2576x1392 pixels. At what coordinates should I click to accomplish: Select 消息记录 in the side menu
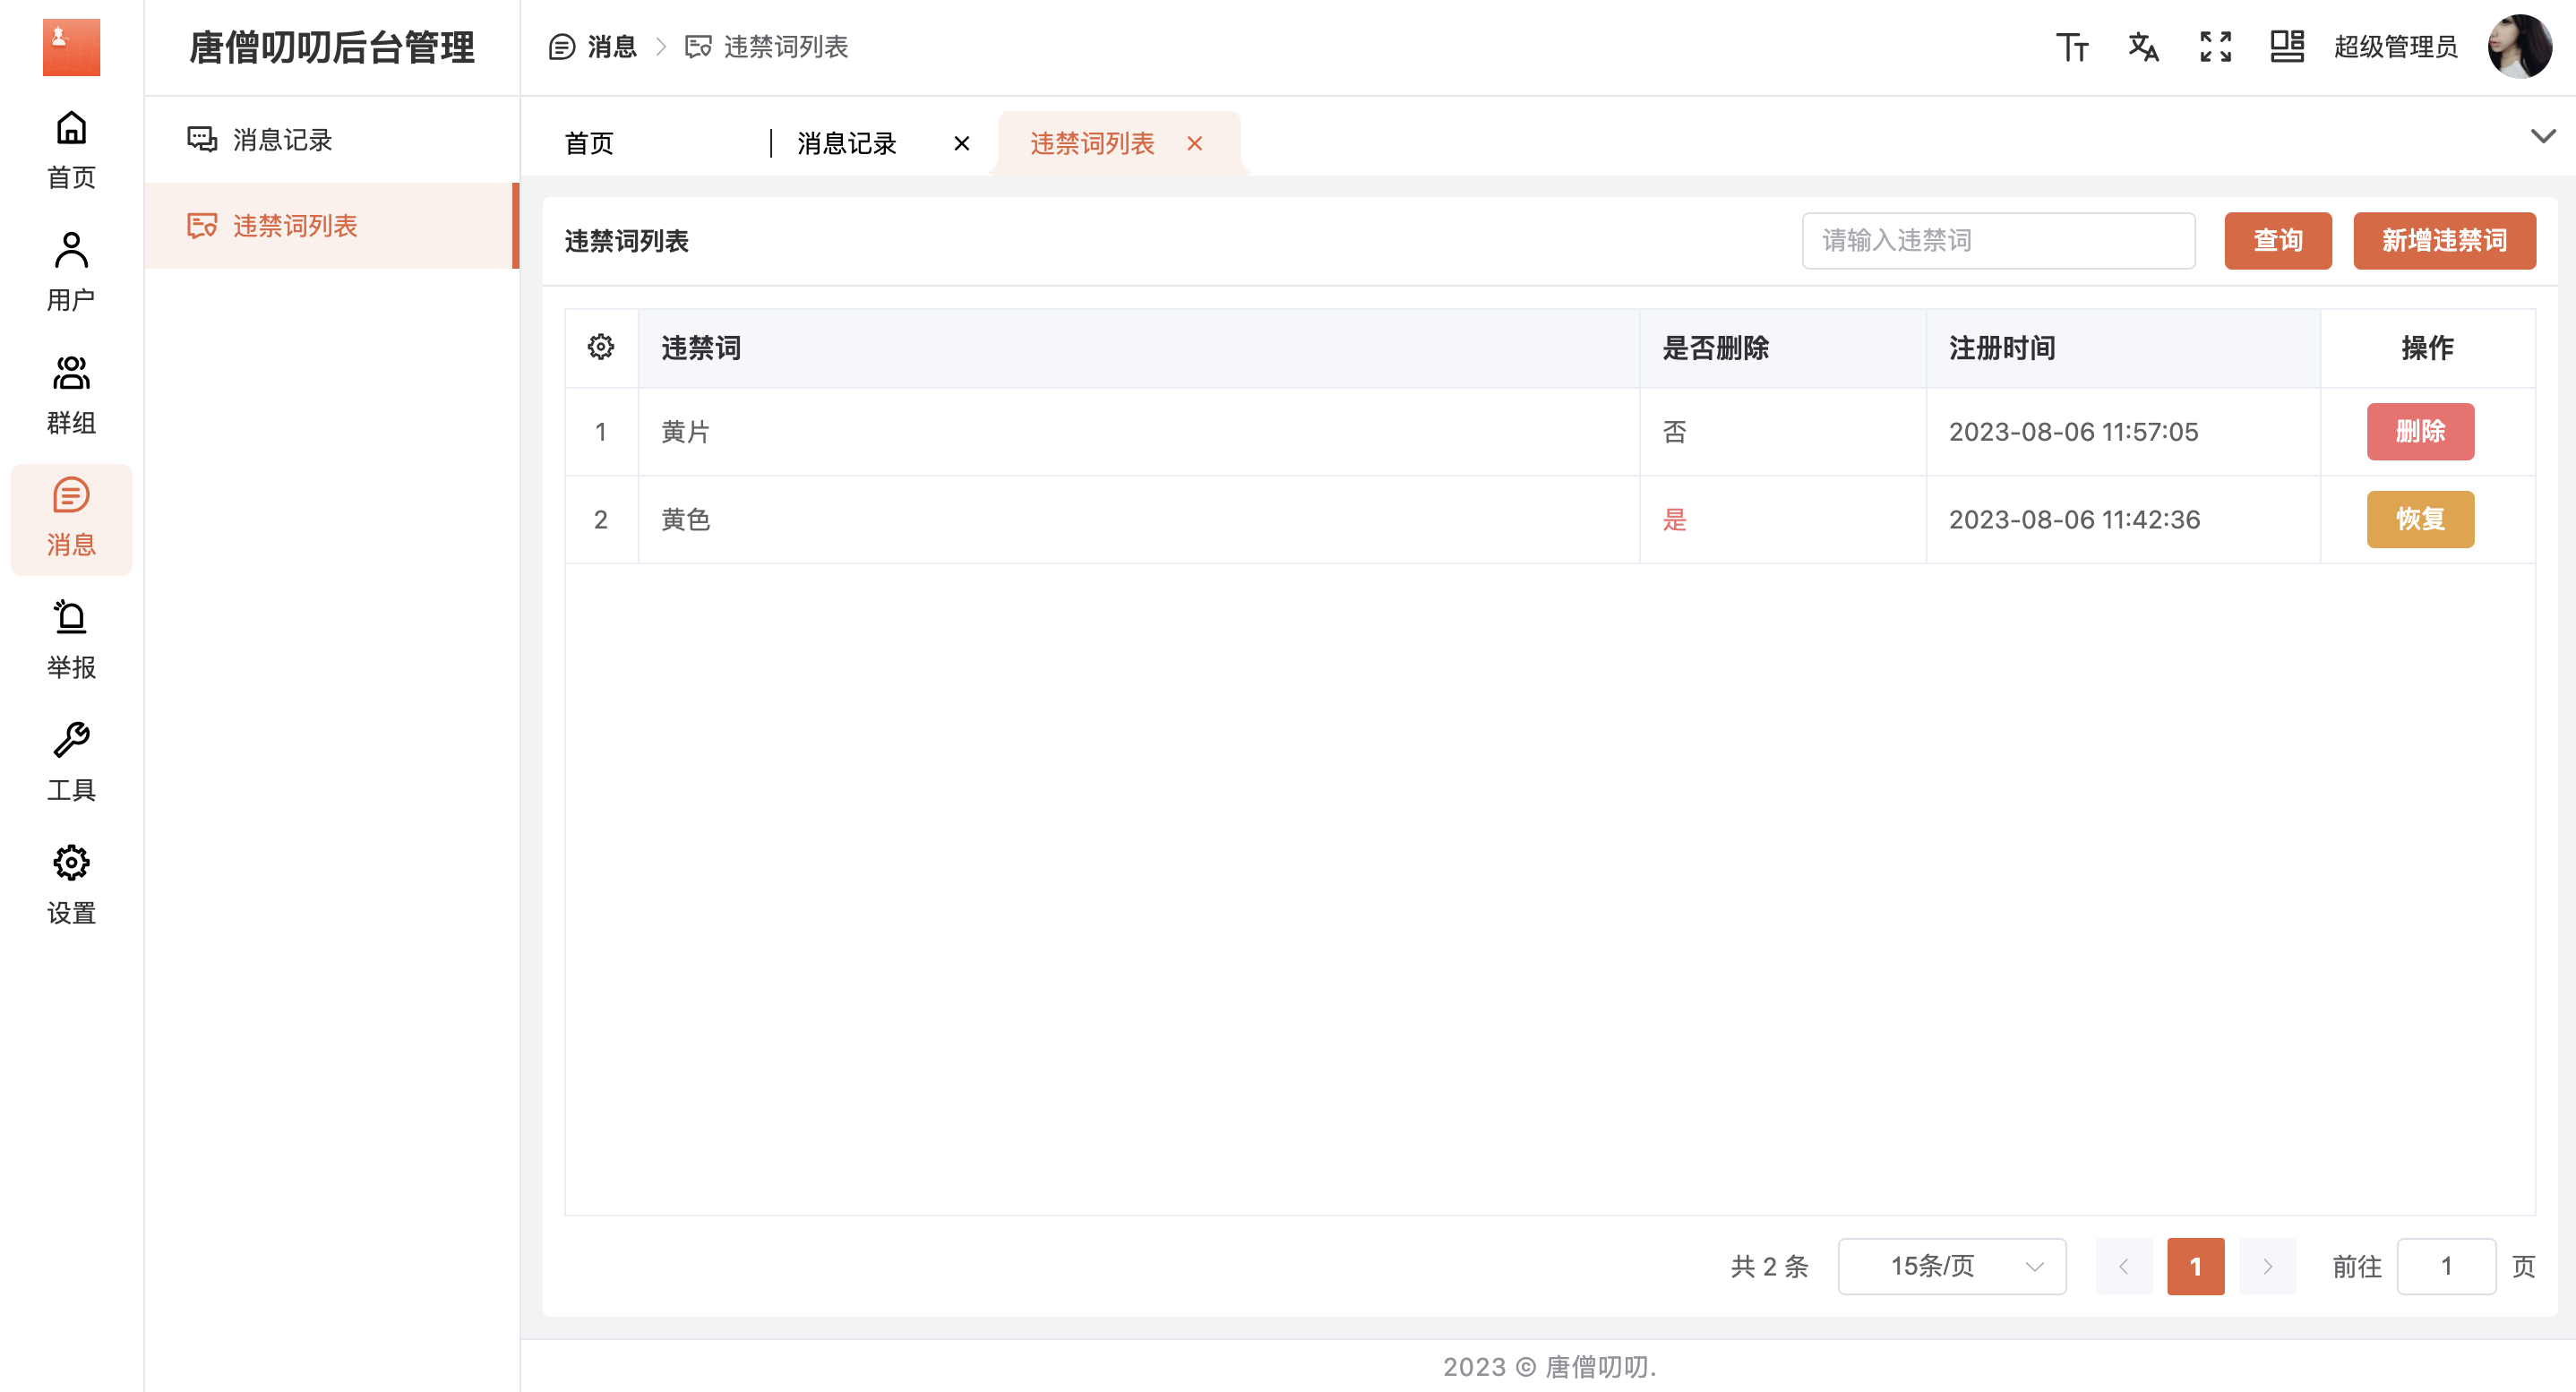(282, 140)
